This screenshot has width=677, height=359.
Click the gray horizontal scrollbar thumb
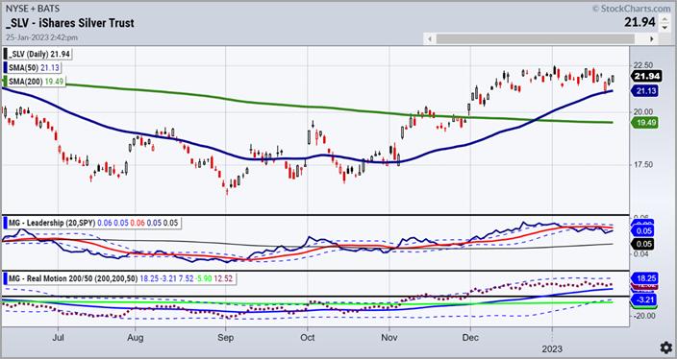point(536,39)
